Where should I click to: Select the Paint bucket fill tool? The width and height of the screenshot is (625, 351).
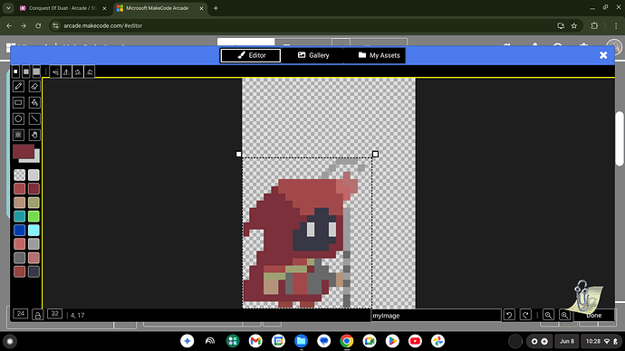(x=34, y=102)
